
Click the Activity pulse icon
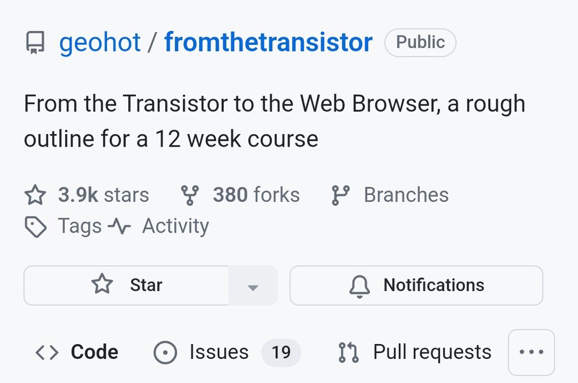pos(120,227)
